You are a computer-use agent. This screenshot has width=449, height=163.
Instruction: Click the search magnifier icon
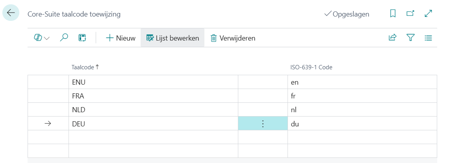pos(64,38)
